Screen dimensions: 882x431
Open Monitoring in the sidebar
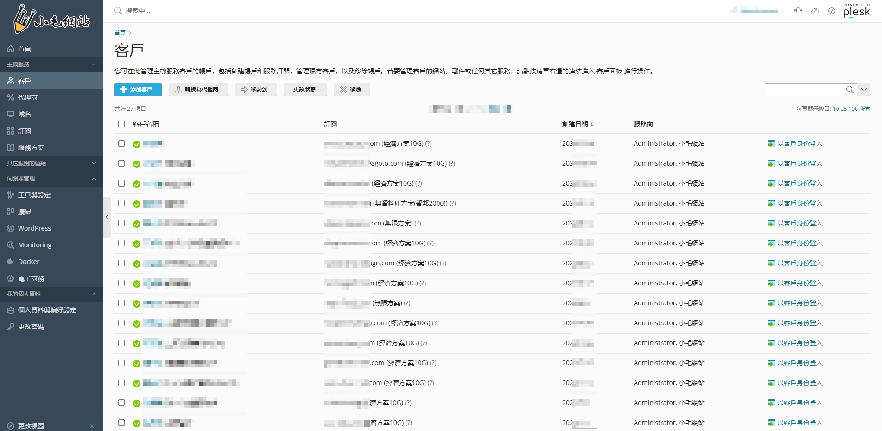tap(35, 245)
